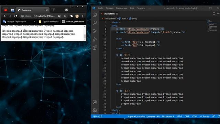Go forward in the Chrome browser
220x124 pixels.
point(10,16)
